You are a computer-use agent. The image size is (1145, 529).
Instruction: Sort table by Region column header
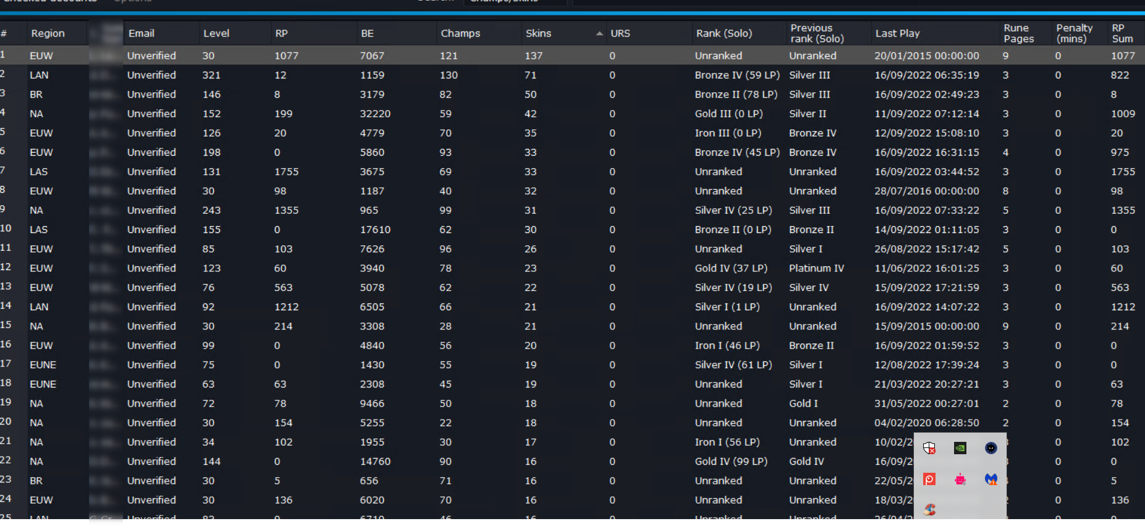pyautogui.click(x=48, y=33)
